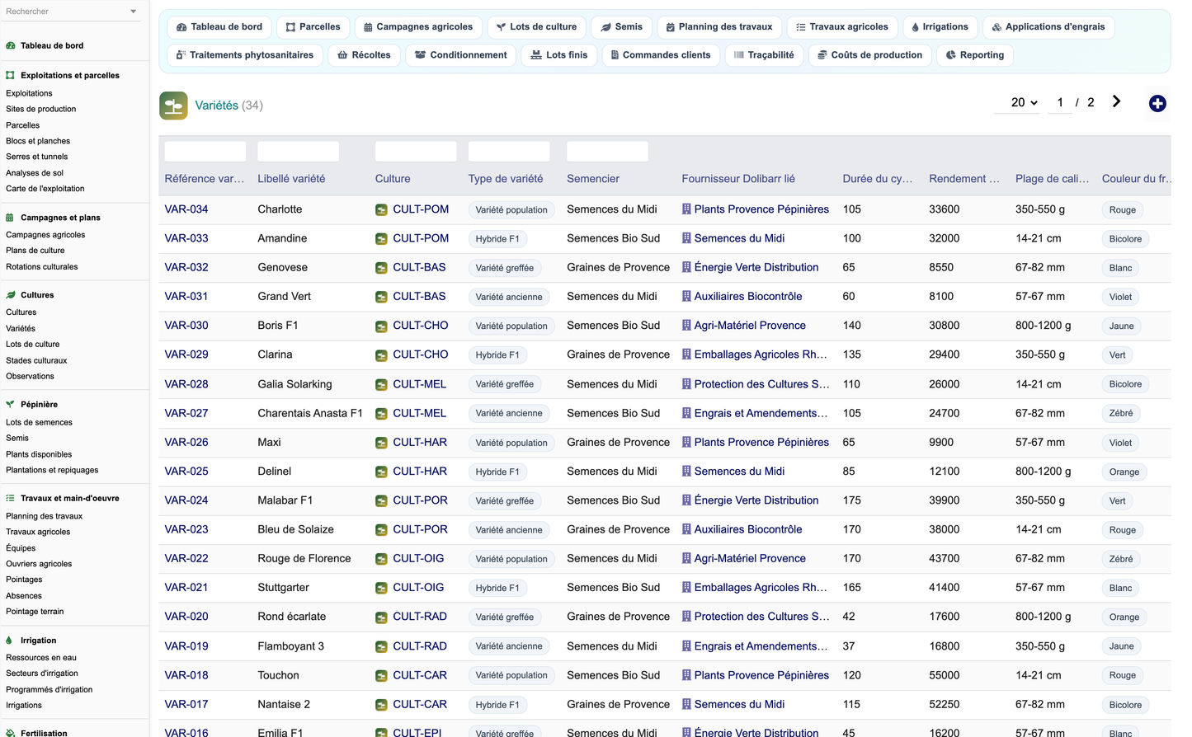Click the Rouge color tag for Charlotte

[x=1122, y=210]
